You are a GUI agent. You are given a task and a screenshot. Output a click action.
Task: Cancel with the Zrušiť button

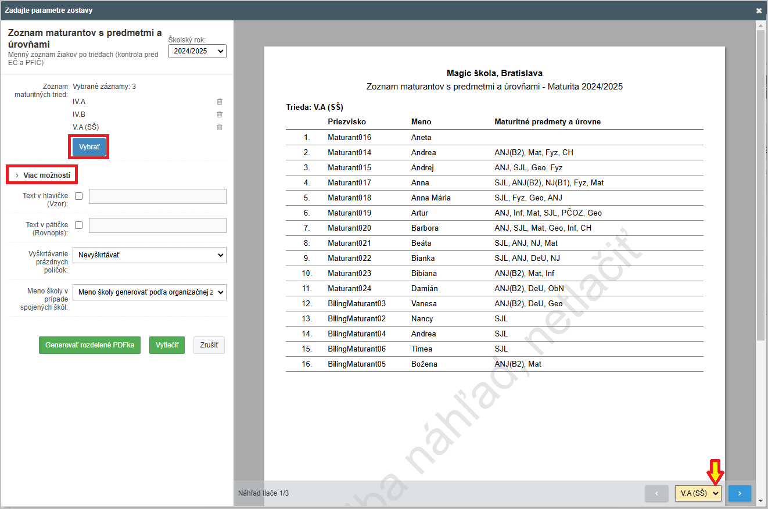coord(209,345)
